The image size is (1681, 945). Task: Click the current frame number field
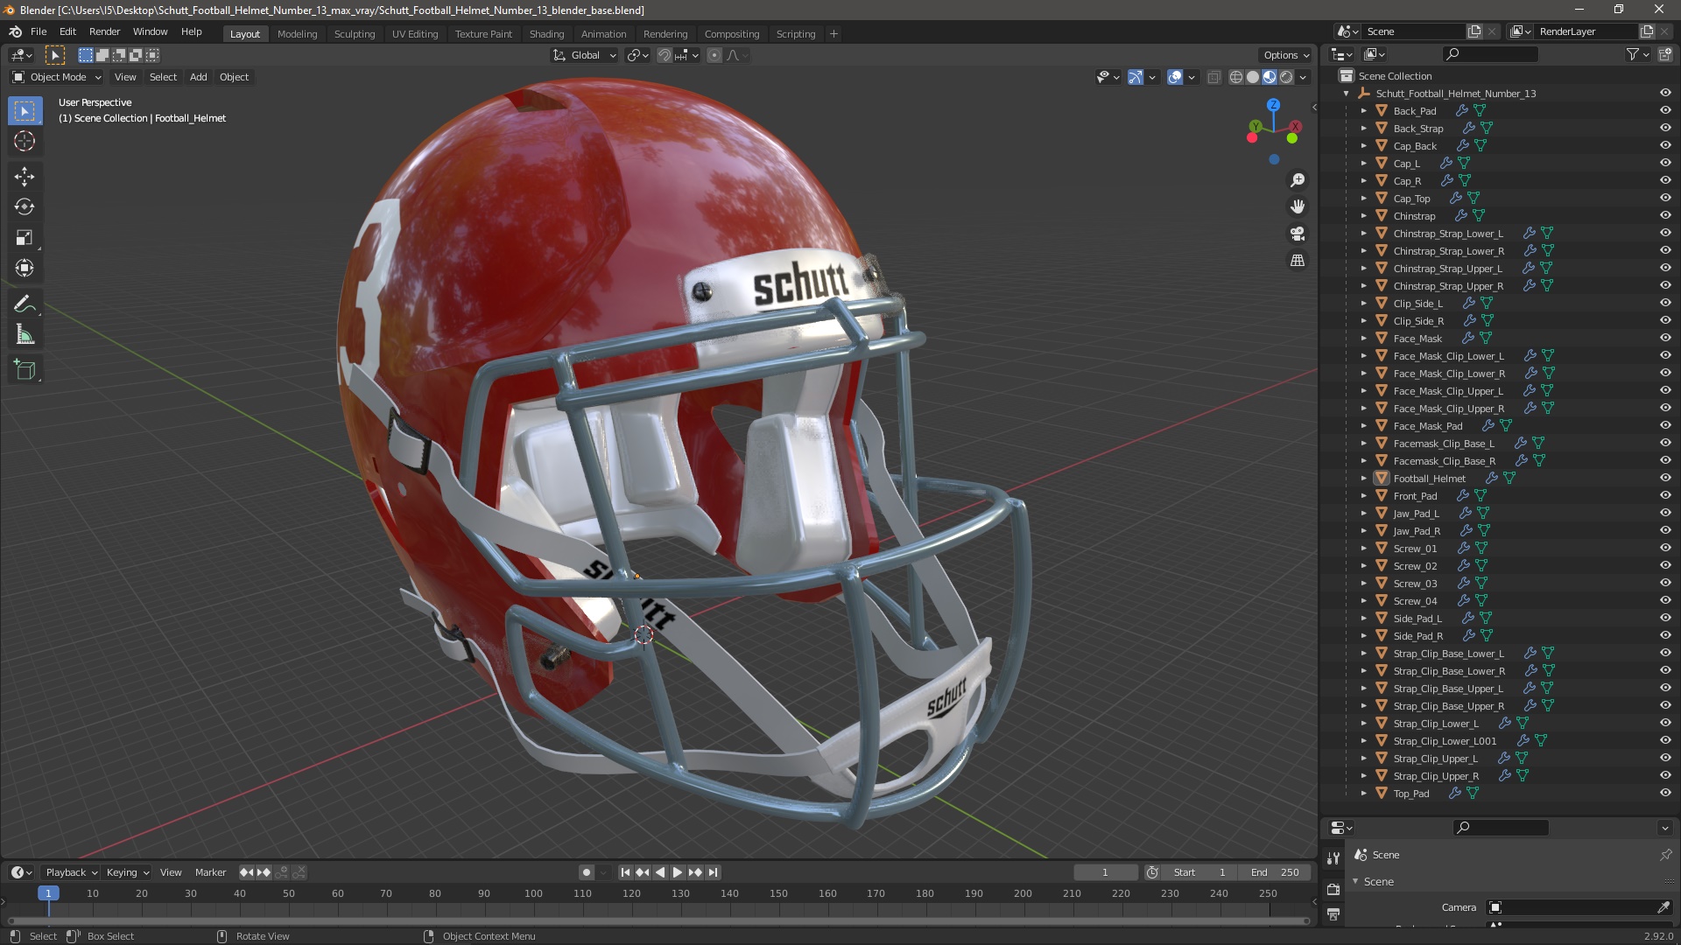click(1105, 872)
